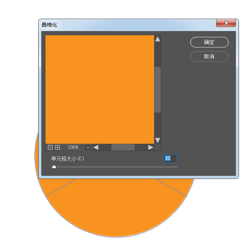Click the vertical scrollbar thumb in preview
The image size is (250, 251).
158,89
